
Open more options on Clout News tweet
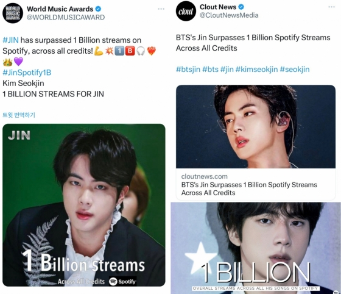tap(332, 7)
